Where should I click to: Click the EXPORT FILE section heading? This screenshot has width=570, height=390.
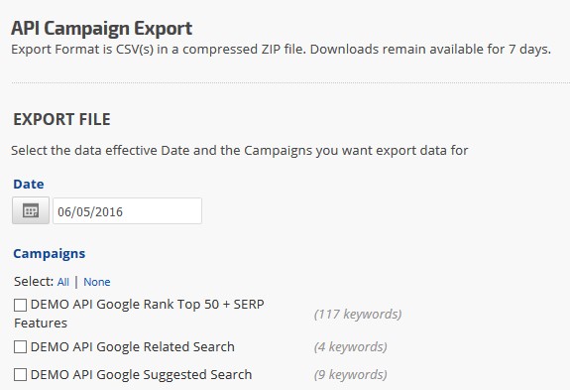tap(61, 120)
